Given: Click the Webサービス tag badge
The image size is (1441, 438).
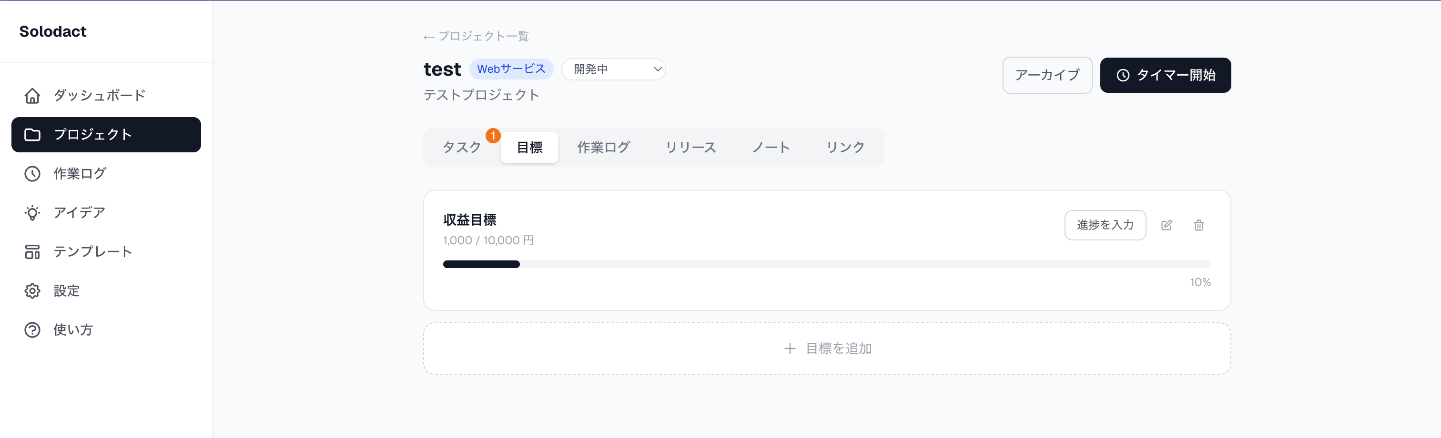Looking at the screenshot, I should (511, 70).
